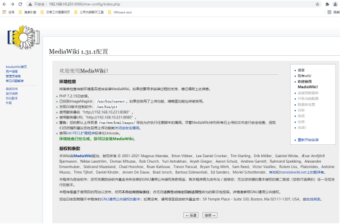Select the 现有wiki installer step

304,75
